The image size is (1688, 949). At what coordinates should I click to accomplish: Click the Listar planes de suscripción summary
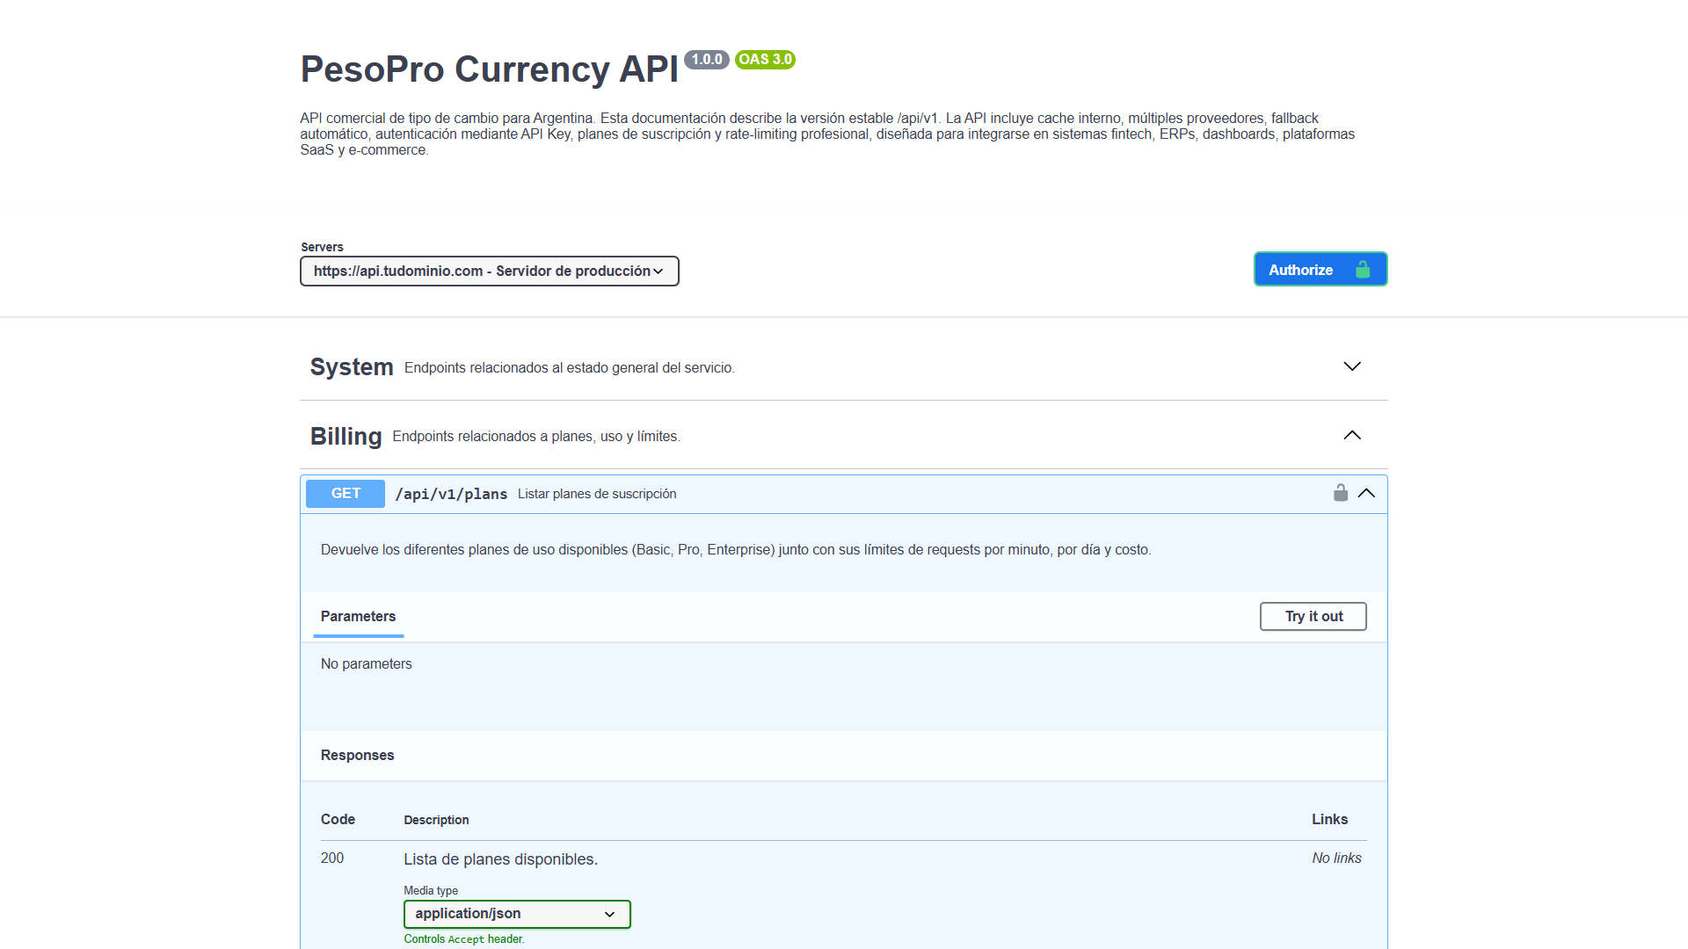[x=597, y=494]
